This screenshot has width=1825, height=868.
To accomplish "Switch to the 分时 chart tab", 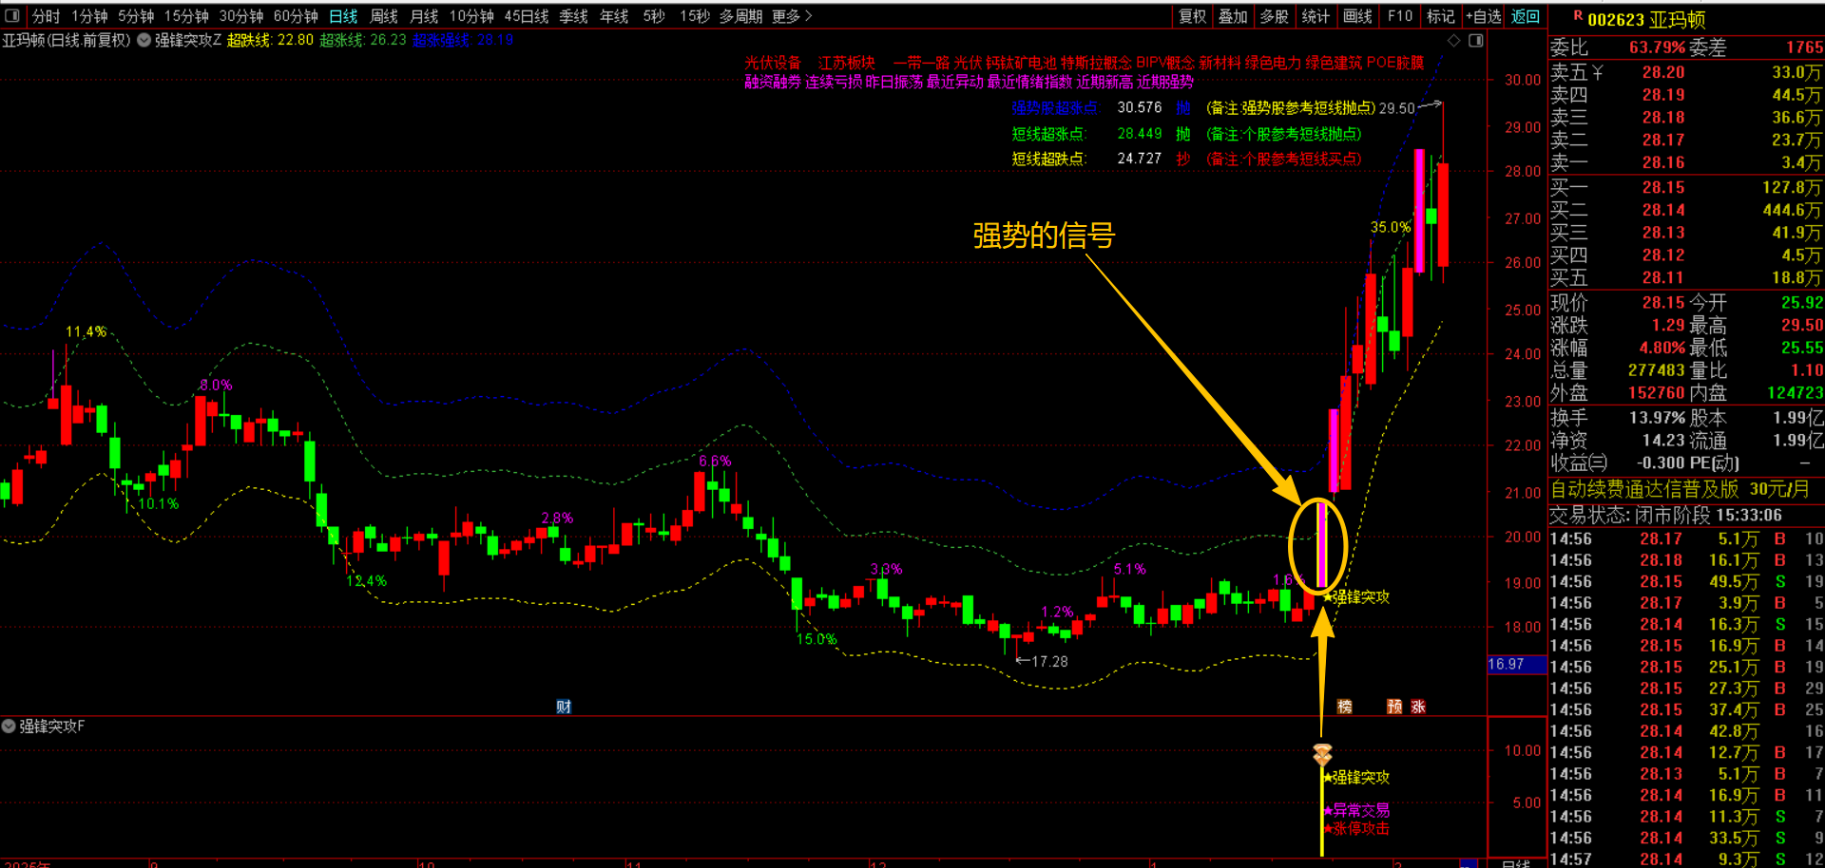I will (46, 16).
